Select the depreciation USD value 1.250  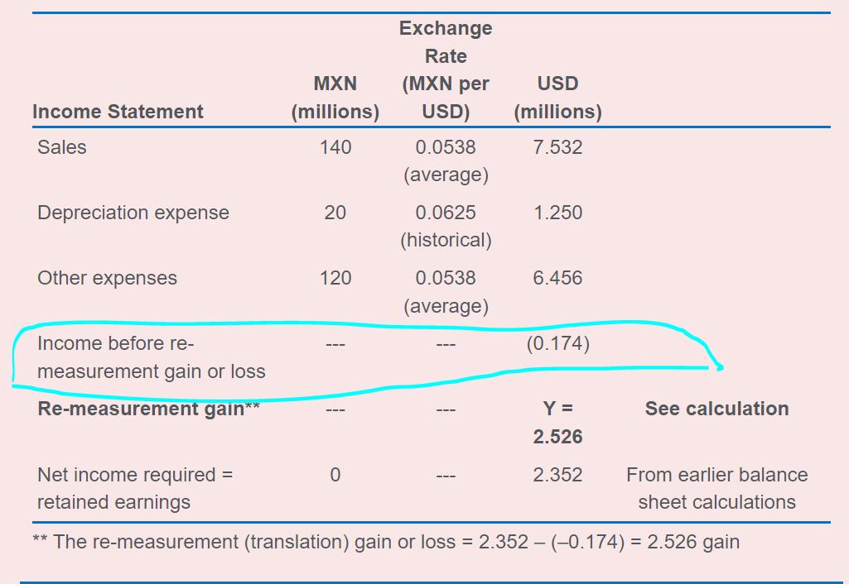[x=557, y=213]
